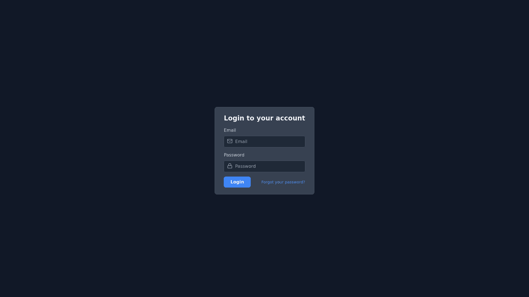Image resolution: width=529 pixels, height=297 pixels.
Task: Click the 'Password' label above the field
Action: click(x=234, y=155)
